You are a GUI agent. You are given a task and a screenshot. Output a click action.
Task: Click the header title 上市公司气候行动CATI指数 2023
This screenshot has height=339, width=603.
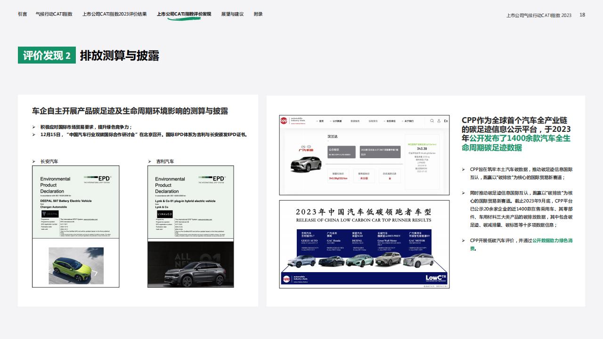pyautogui.click(x=539, y=15)
